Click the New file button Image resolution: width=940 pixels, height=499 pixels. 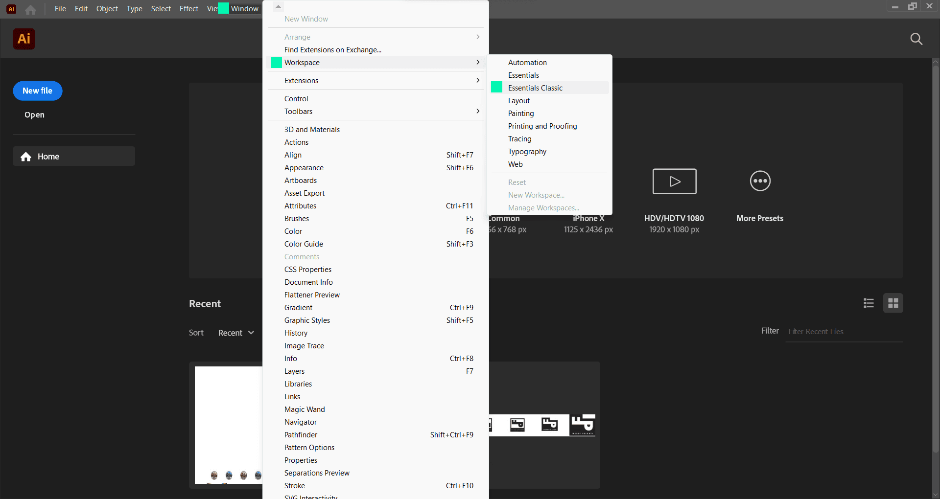(x=38, y=91)
